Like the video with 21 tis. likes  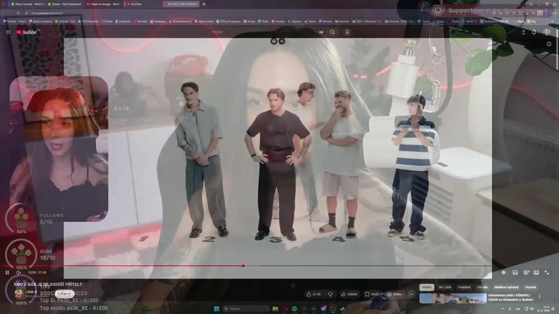tap(314, 294)
